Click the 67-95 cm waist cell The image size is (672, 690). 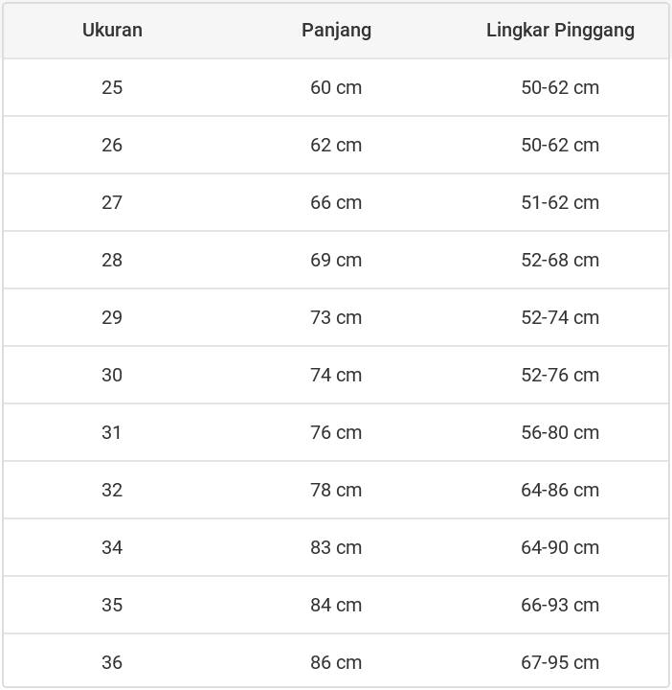click(x=560, y=662)
